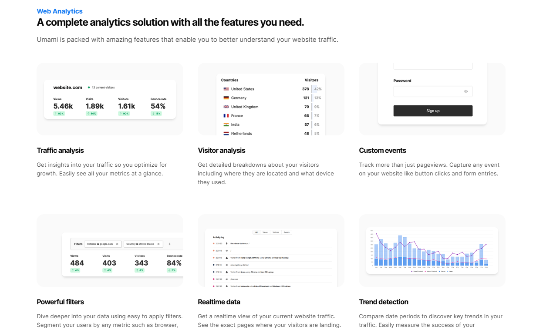Click the Web Analytics heading link

(x=60, y=11)
